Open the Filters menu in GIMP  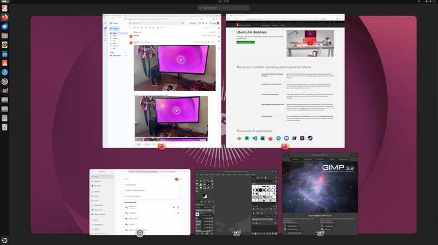pyautogui.click(x=240, y=175)
